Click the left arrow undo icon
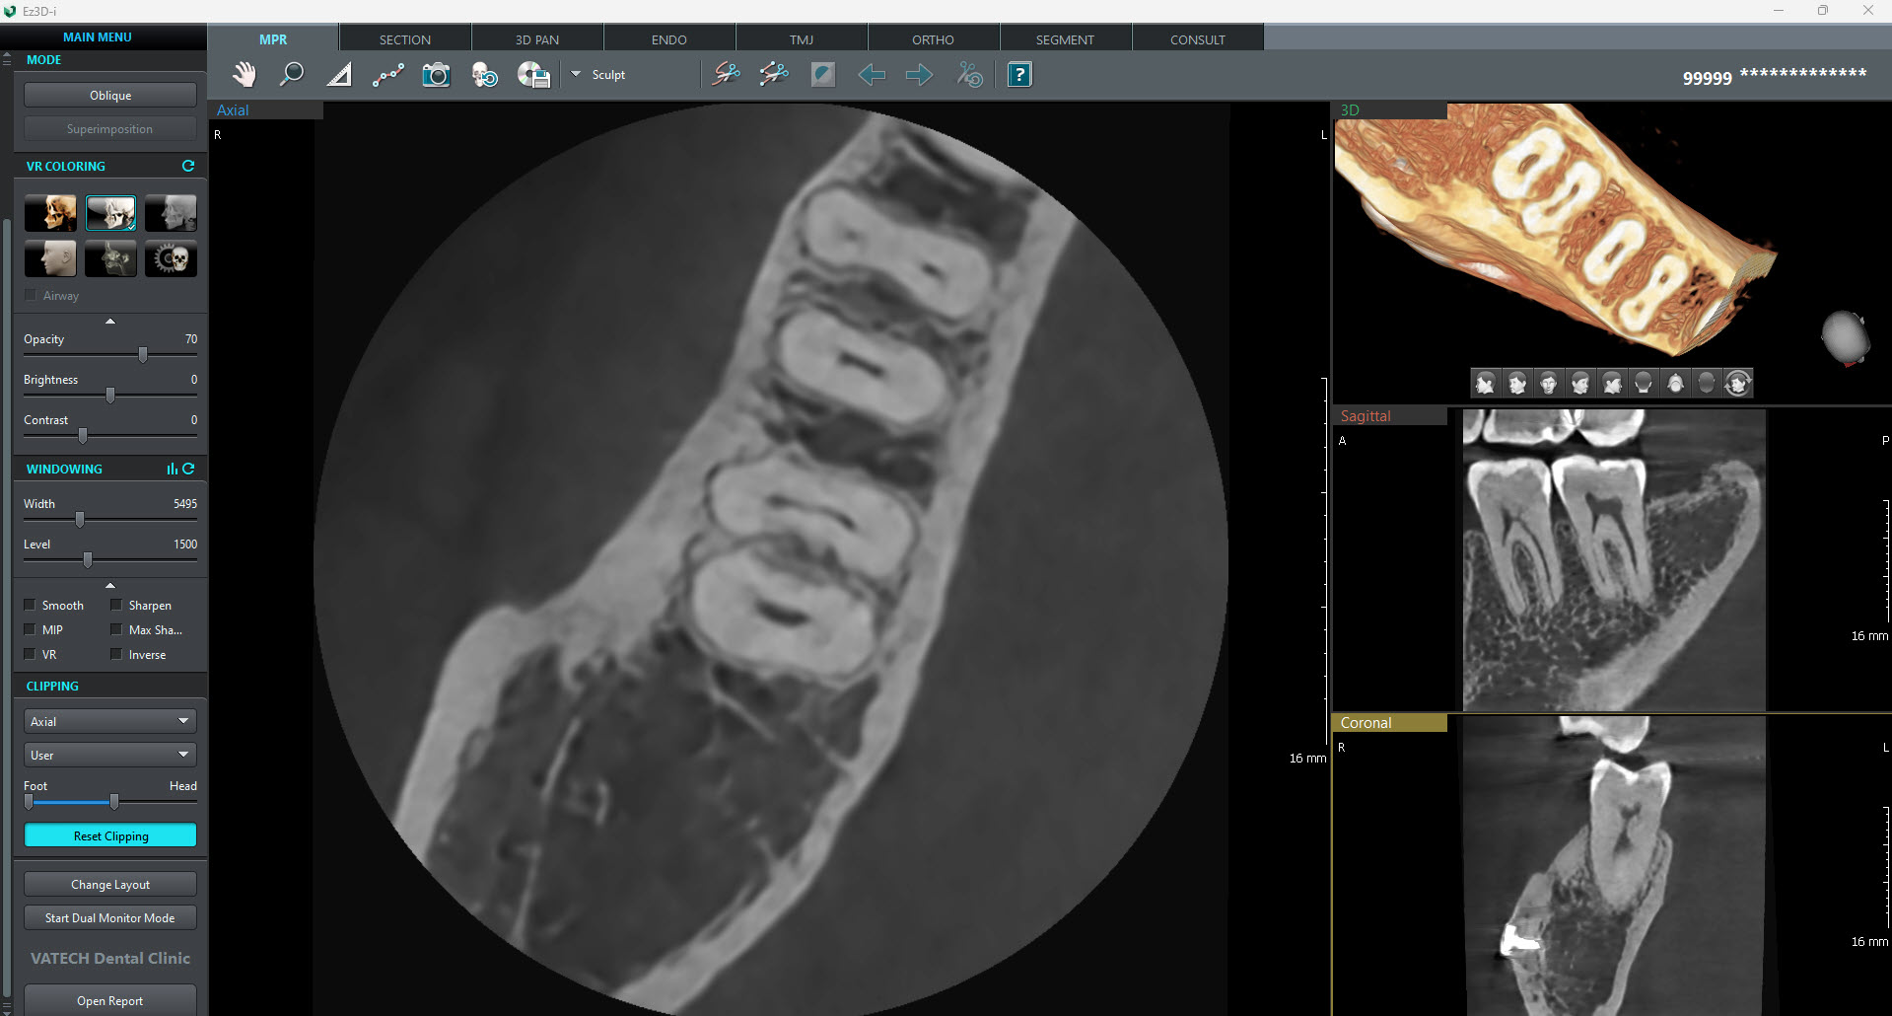 pyautogui.click(x=871, y=75)
